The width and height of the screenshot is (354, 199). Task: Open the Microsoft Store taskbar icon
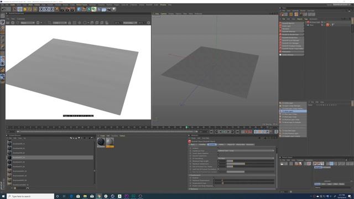pos(78,196)
